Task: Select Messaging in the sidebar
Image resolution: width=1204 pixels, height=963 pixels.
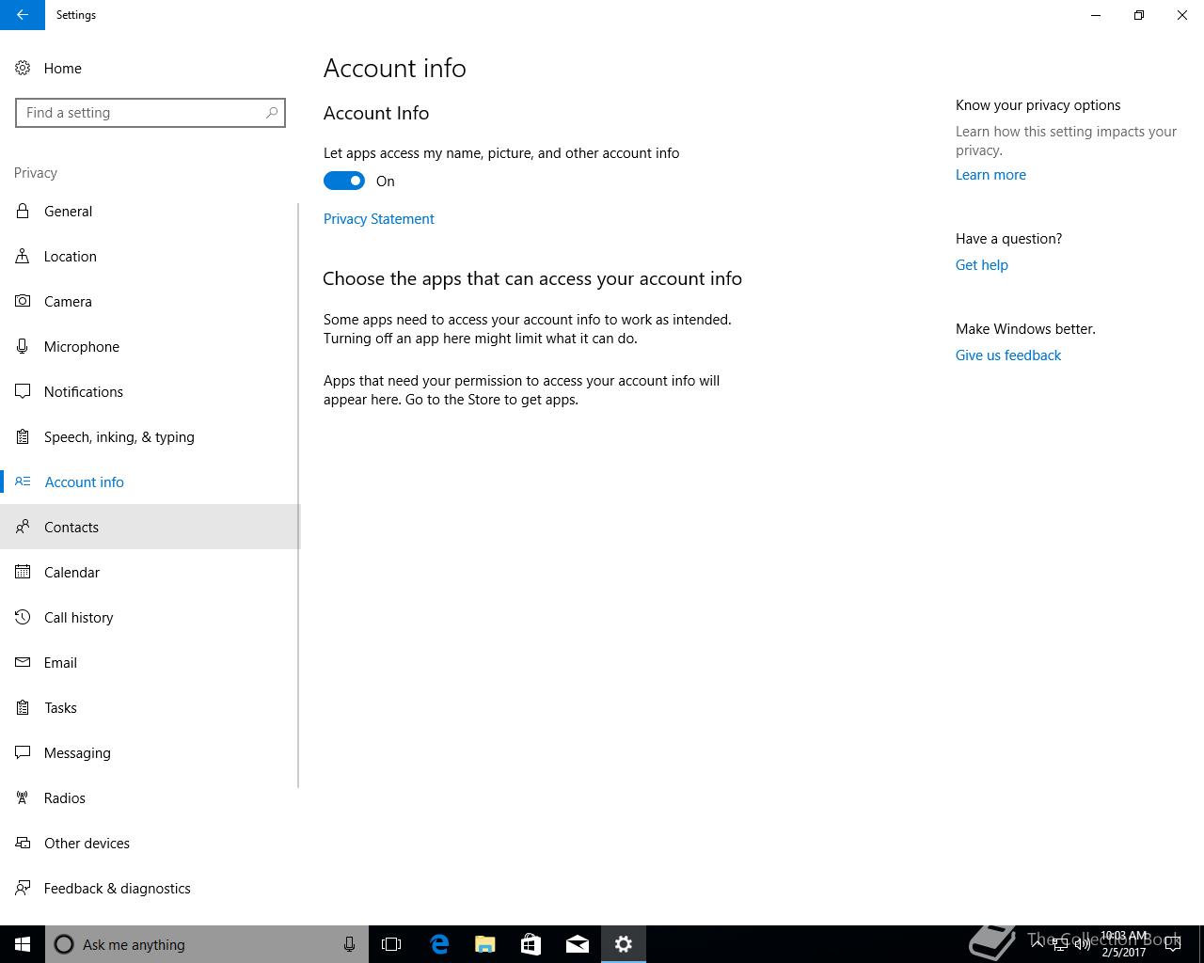Action: tap(150, 752)
